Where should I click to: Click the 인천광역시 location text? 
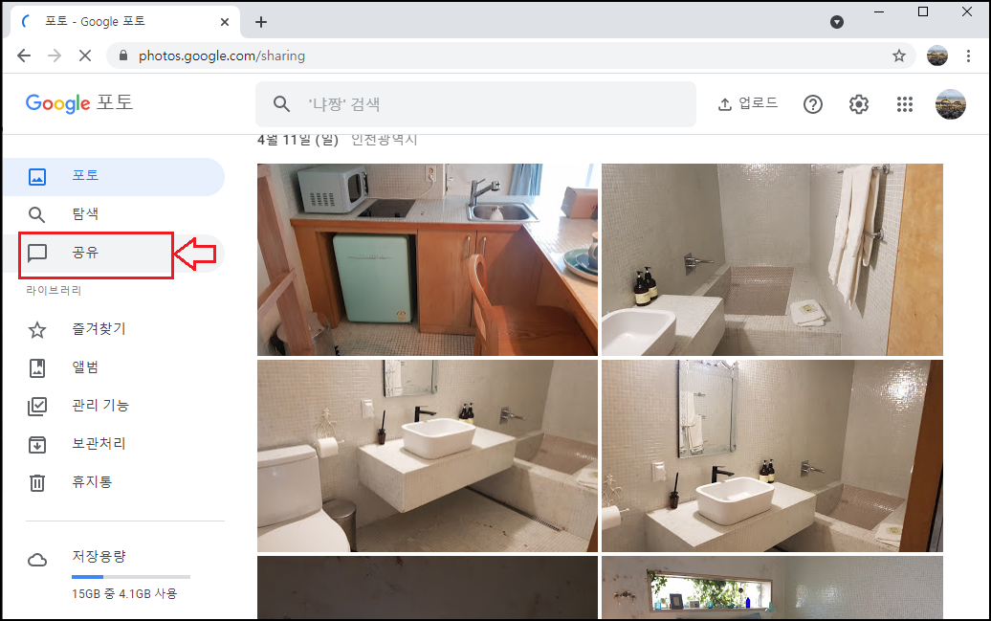coord(385,141)
